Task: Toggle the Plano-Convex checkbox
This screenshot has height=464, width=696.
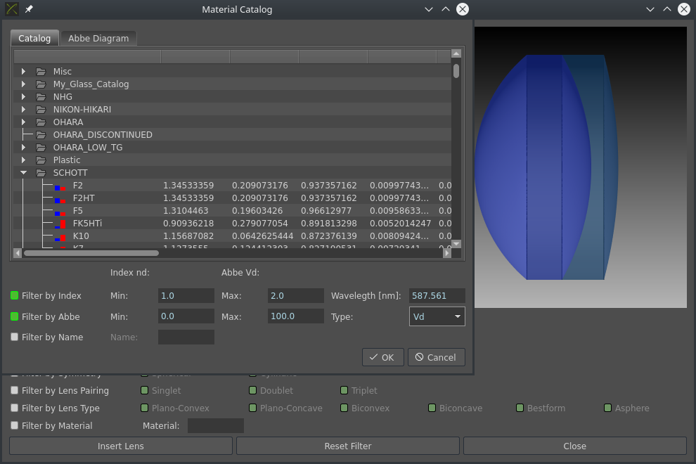Action: [144, 408]
